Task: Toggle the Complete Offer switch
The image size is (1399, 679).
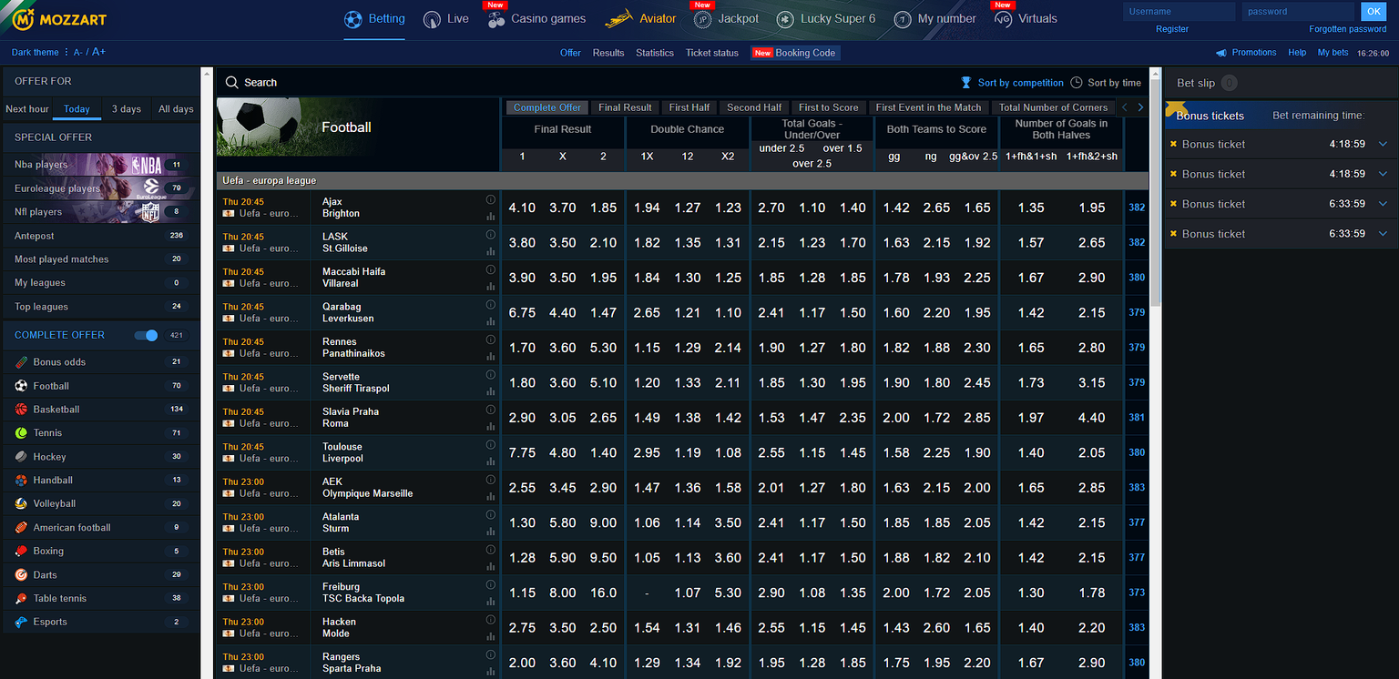Action: (146, 335)
